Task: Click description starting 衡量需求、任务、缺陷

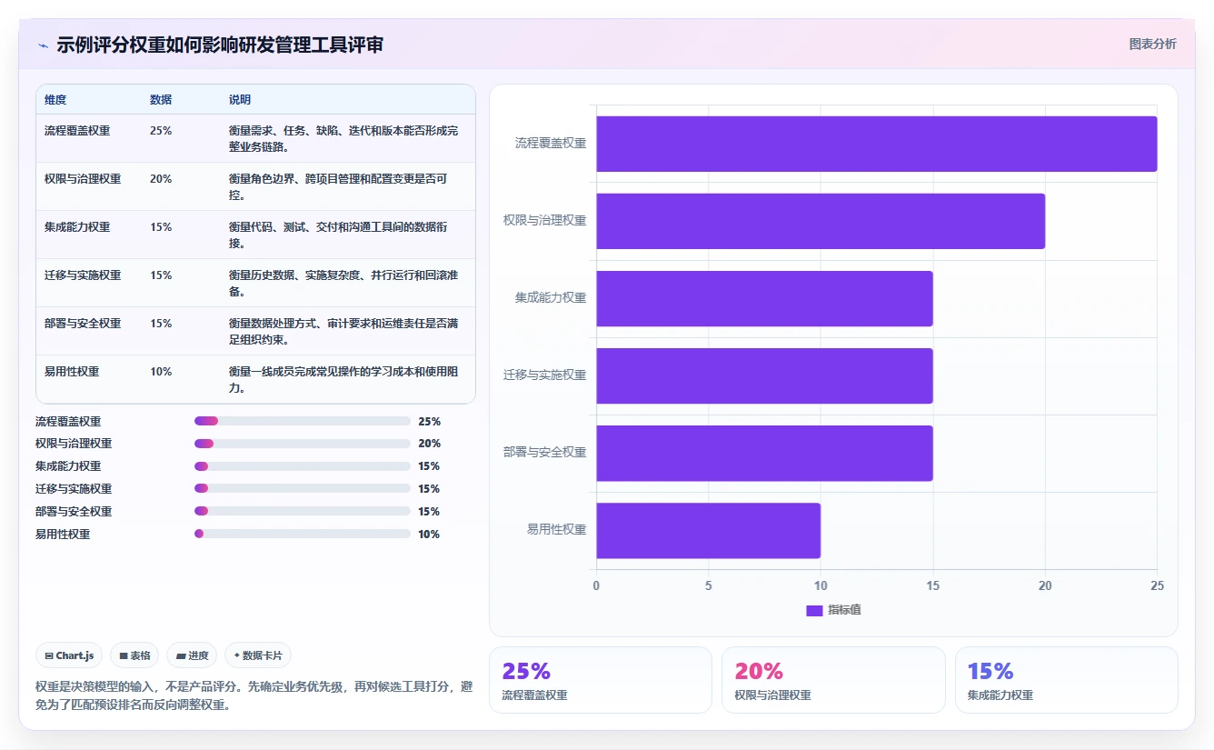Action: coord(343,139)
